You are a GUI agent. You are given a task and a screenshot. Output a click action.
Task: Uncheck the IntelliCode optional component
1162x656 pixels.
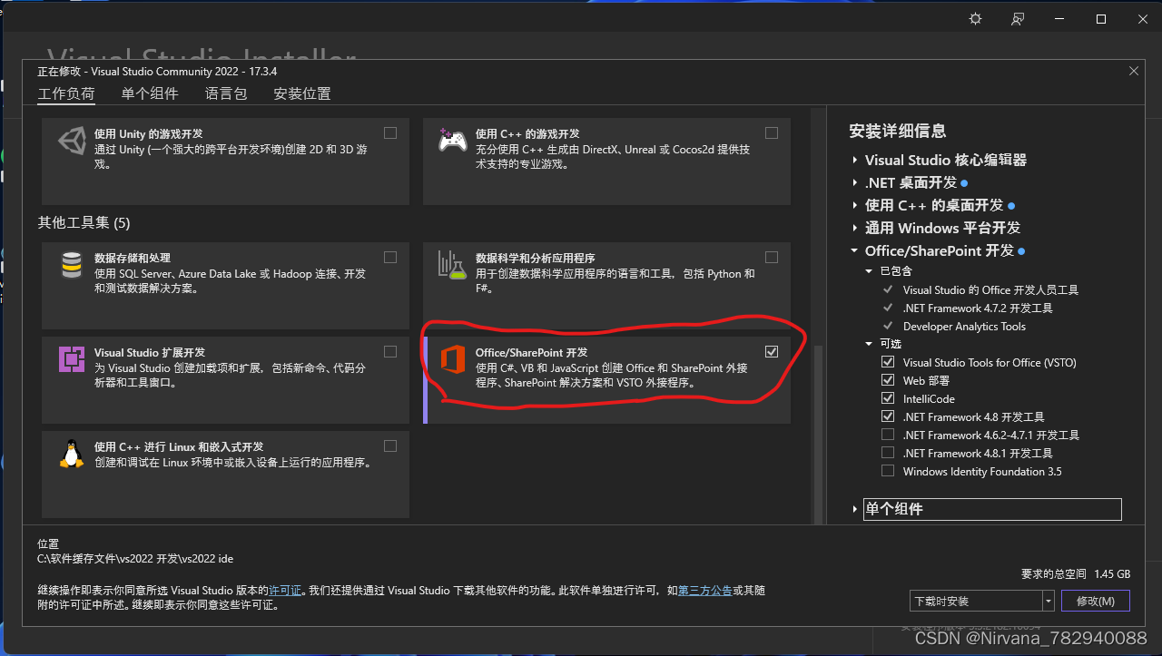[x=888, y=398]
